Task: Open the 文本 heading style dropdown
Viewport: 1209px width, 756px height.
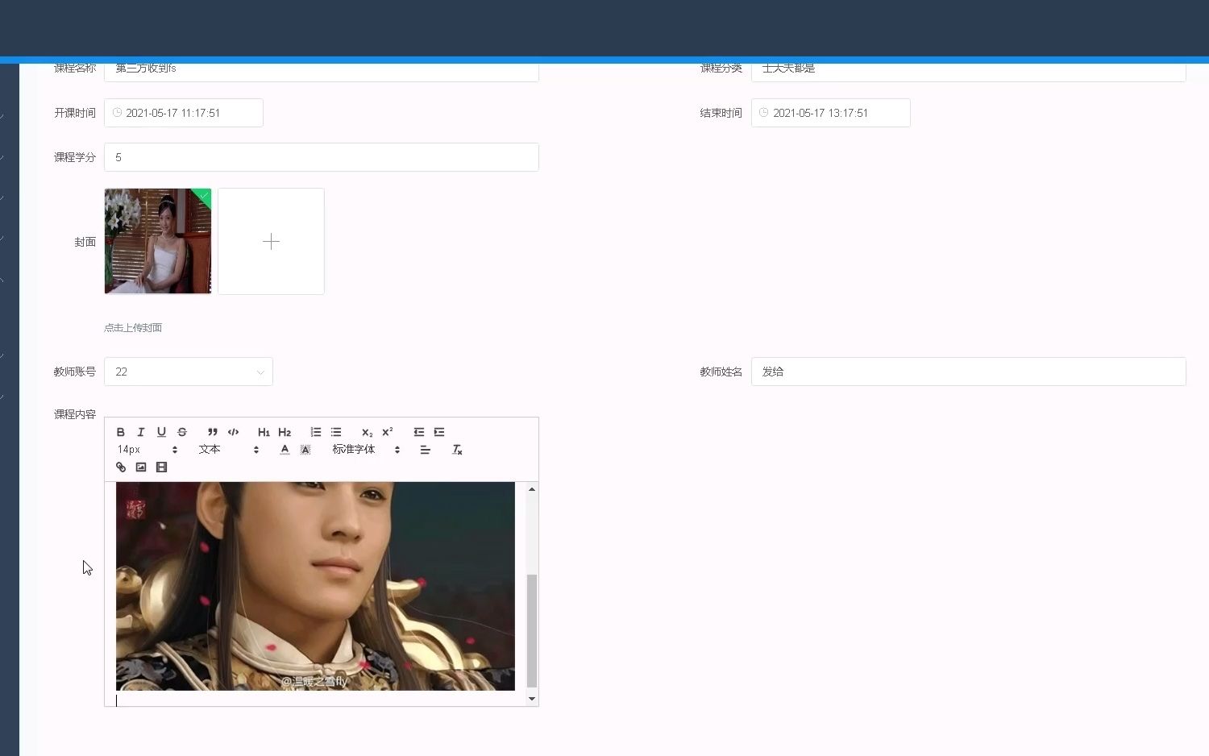Action: 229,450
